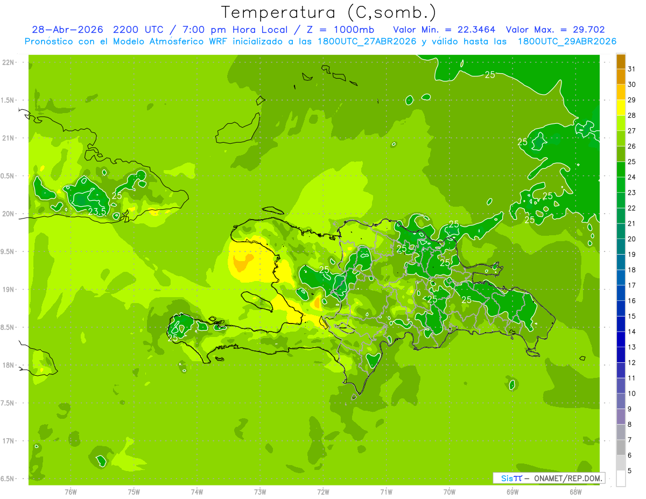This screenshot has width=646, height=499.
Task: Click the 31 degree brown legend swatch
Action: (x=621, y=61)
